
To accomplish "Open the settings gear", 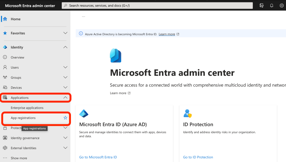I will pos(282,6).
